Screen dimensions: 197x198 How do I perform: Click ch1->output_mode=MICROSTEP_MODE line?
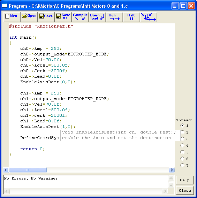(65, 99)
